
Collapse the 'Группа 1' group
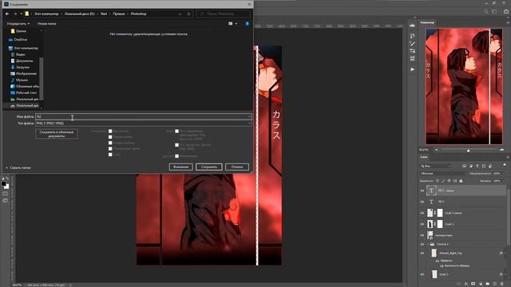pyautogui.click(x=428, y=244)
